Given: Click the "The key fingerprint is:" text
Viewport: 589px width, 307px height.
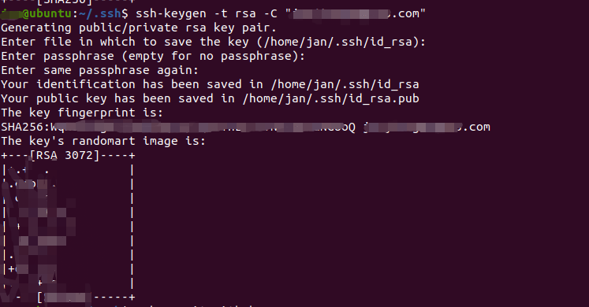Looking at the screenshot, I should tap(82, 113).
